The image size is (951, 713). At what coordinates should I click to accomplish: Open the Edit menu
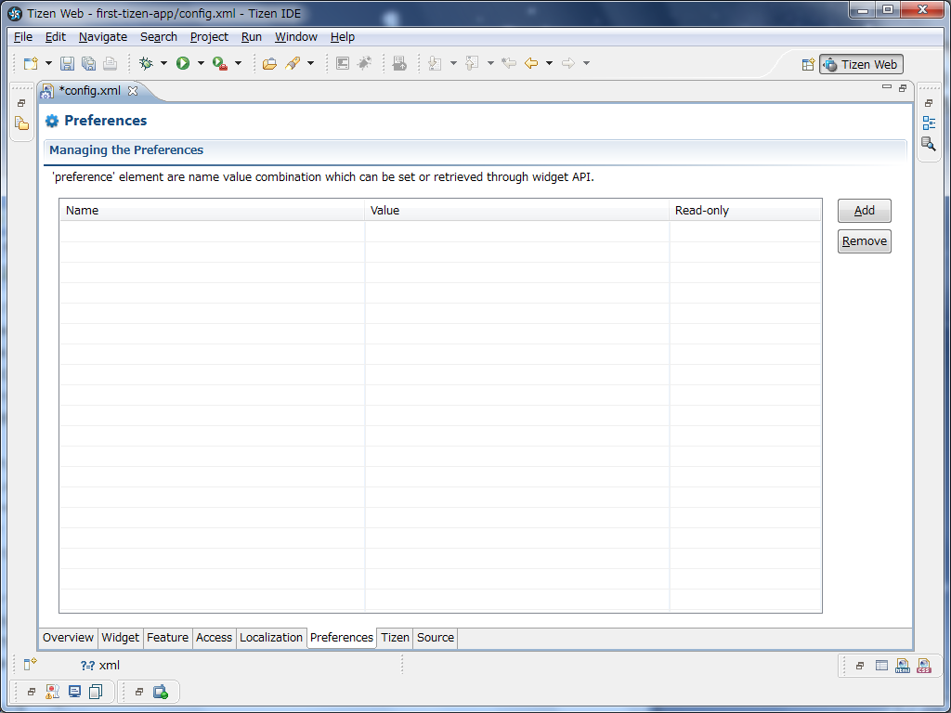coord(55,37)
